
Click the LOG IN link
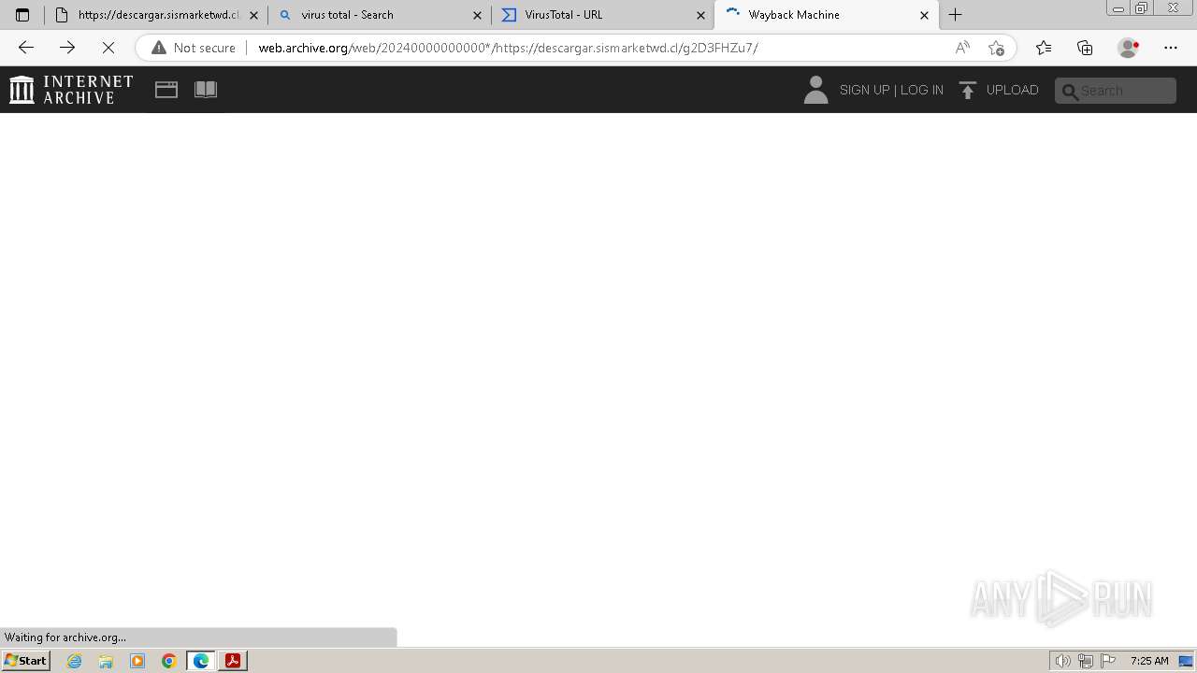click(x=922, y=90)
